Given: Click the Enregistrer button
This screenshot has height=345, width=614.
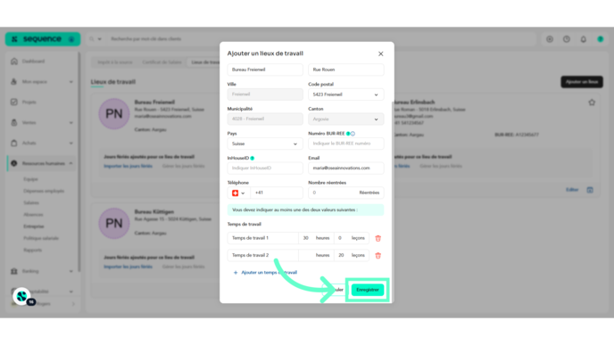Looking at the screenshot, I should 368,290.
